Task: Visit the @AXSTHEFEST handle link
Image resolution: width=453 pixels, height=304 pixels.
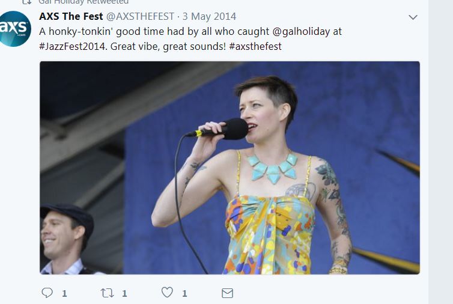Action: click(141, 16)
